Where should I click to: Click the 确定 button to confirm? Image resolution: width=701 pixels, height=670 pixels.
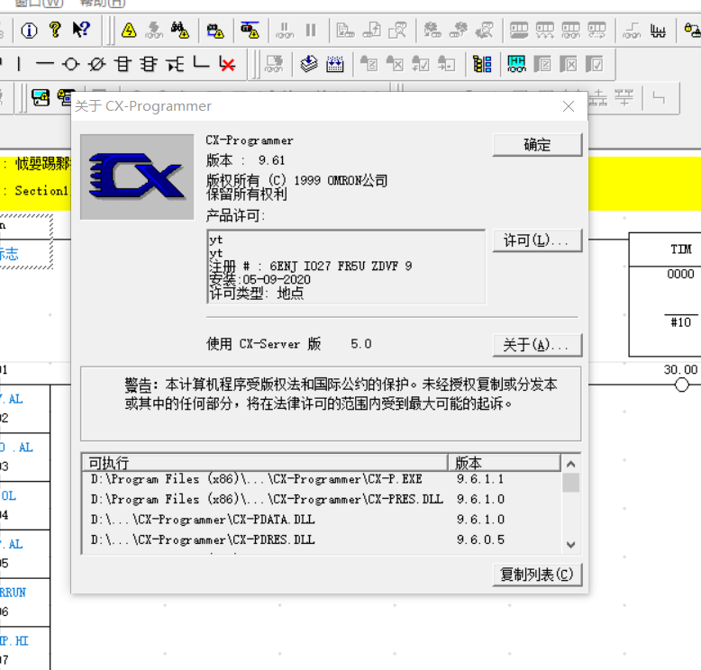click(537, 145)
